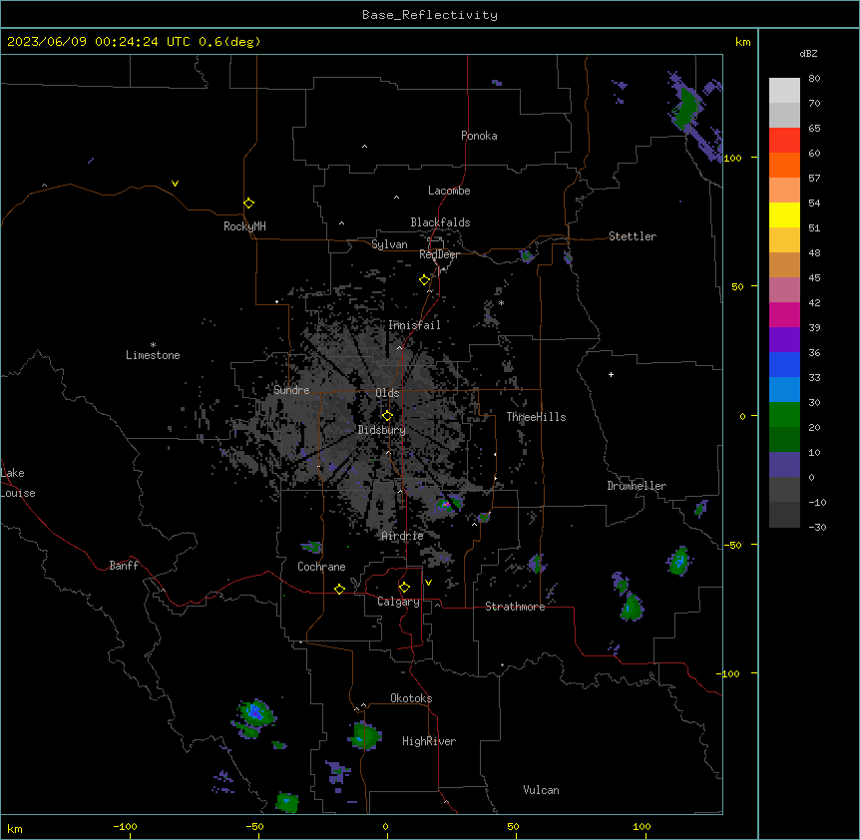Click the light blue 33-30 dBZ swatch
Screen dimensions: 860x840
[784, 389]
